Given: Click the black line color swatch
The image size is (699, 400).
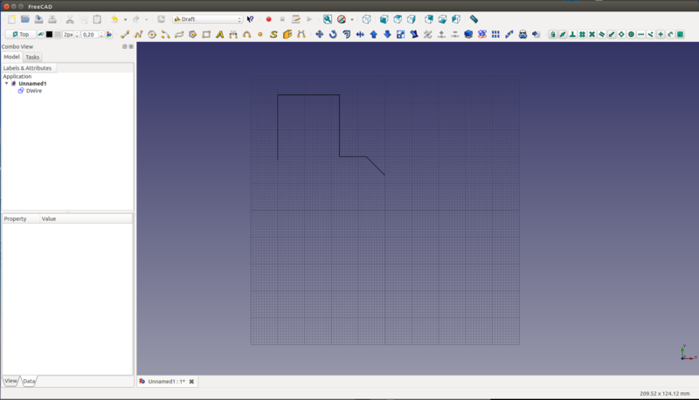Looking at the screenshot, I should pyautogui.click(x=50, y=35).
